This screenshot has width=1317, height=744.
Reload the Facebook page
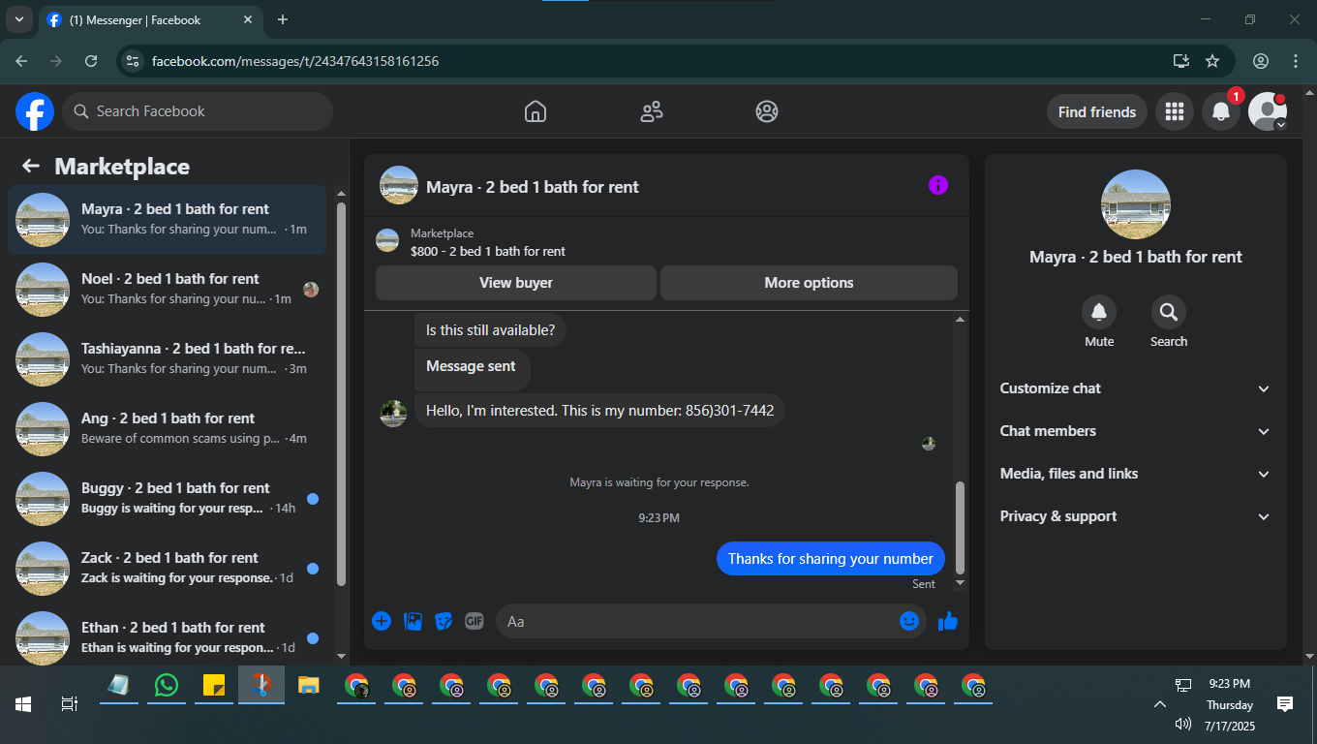(x=91, y=61)
